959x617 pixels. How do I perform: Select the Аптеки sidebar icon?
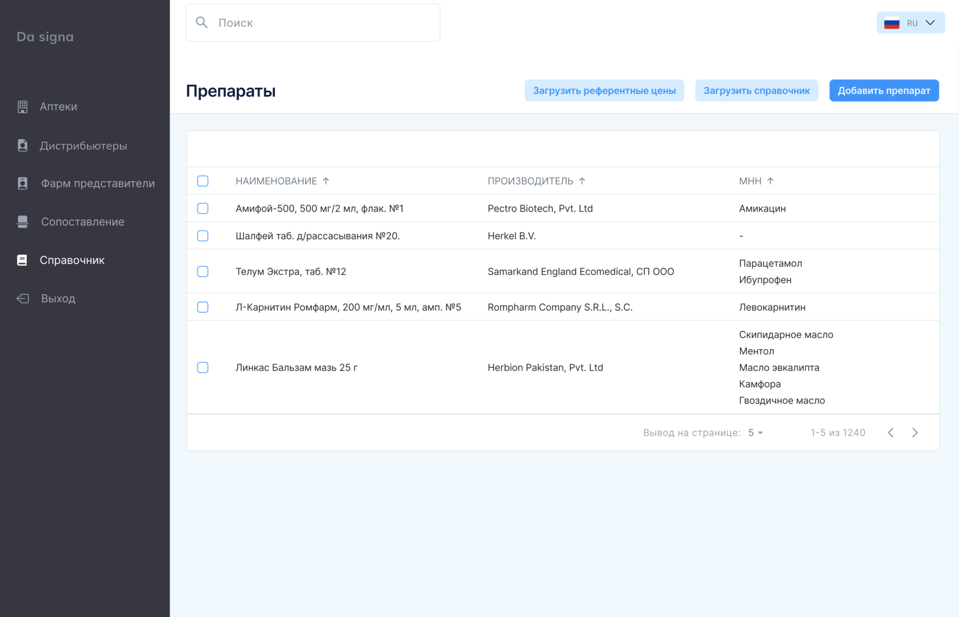click(x=22, y=106)
